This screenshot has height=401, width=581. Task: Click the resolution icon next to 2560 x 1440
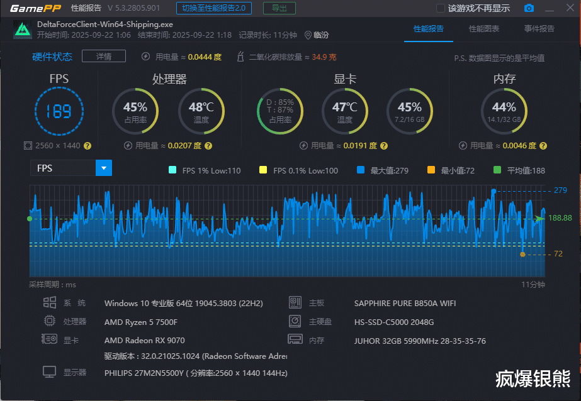point(28,146)
